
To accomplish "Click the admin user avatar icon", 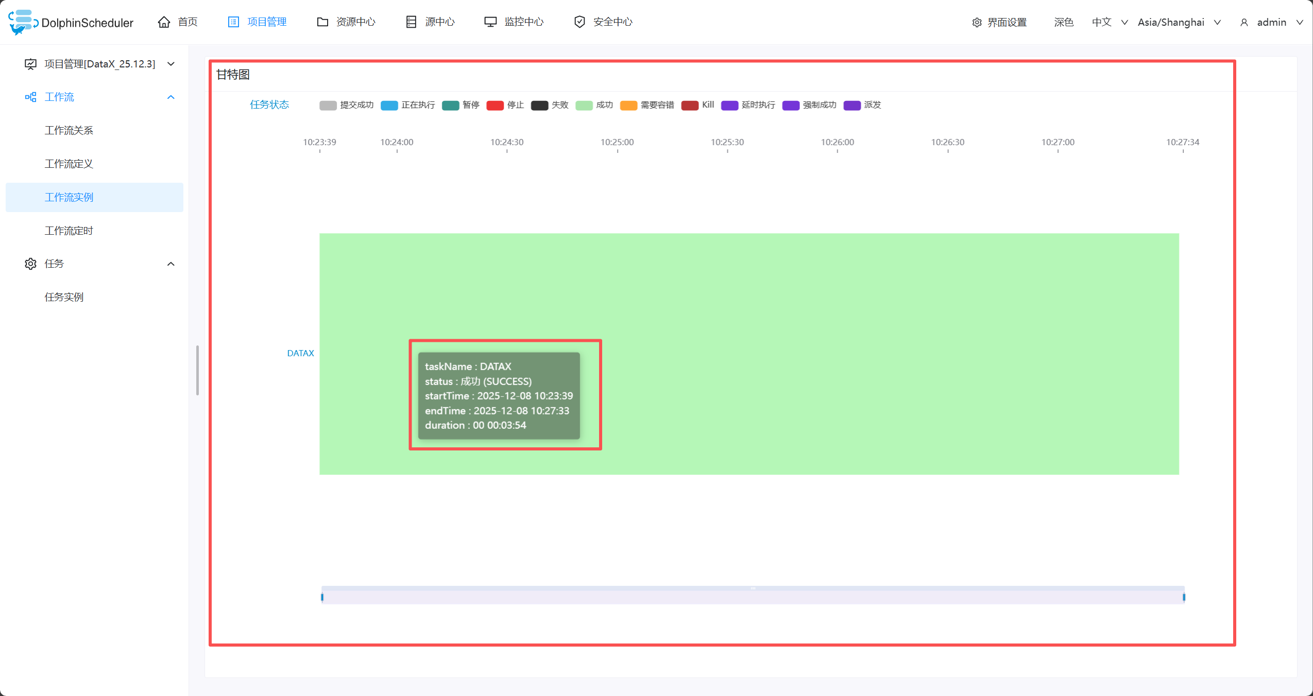I will 1244,22.
